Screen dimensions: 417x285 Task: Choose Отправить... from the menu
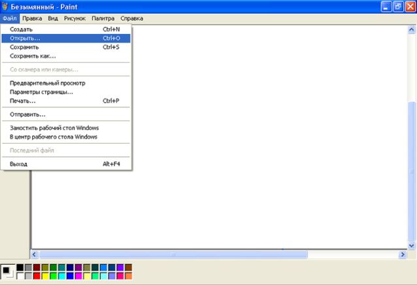(66, 114)
